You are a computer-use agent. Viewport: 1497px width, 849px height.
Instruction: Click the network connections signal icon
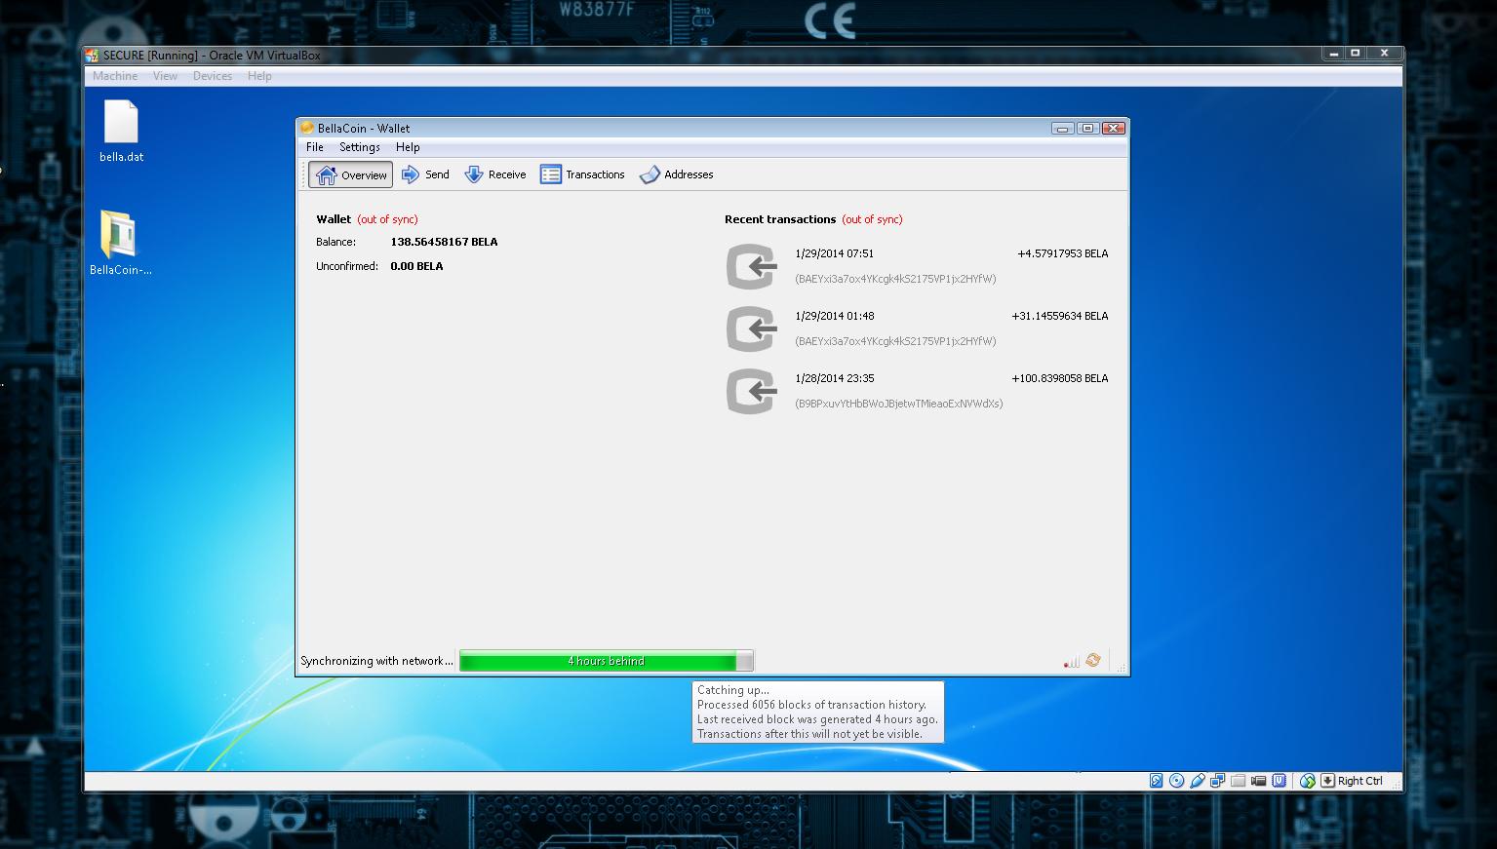[1071, 661]
